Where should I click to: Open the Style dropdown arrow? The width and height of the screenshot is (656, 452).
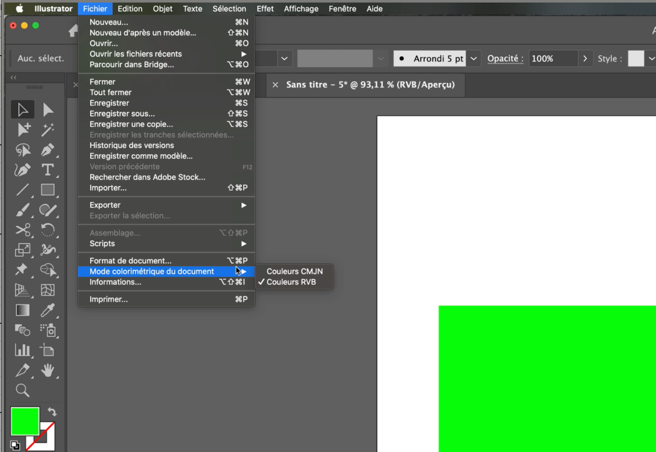(x=651, y=58)
